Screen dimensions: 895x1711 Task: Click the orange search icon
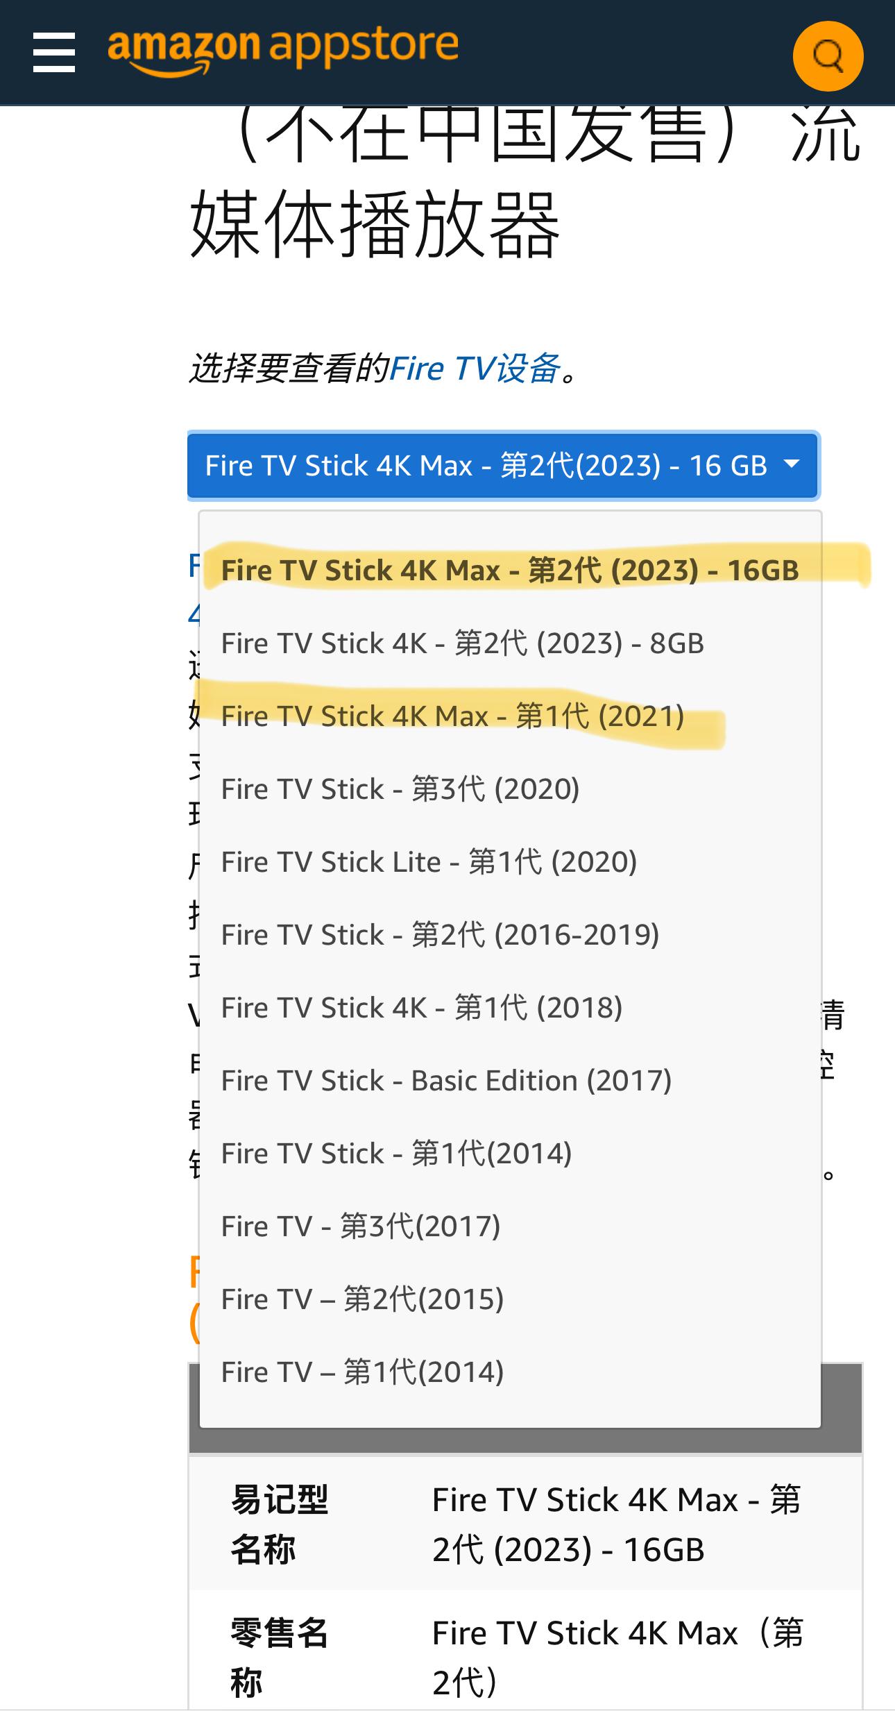click(x=828, y=56)
